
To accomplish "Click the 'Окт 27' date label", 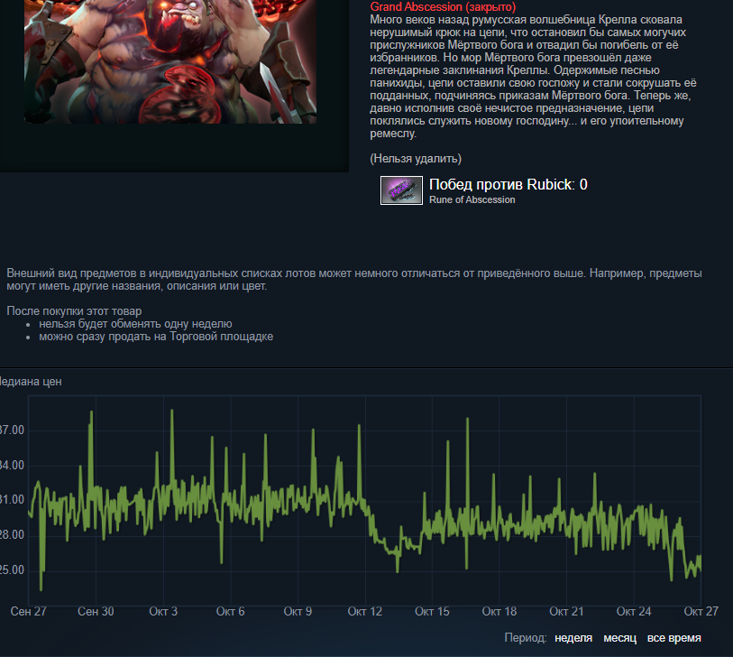I will coord(701,612).
